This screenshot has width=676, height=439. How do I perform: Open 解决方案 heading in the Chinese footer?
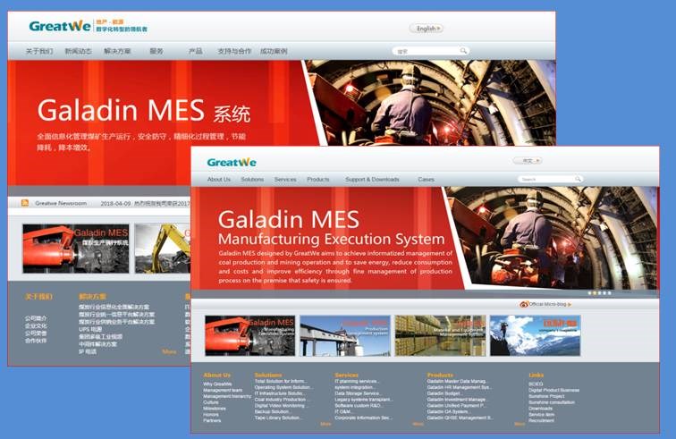point(92,297)
